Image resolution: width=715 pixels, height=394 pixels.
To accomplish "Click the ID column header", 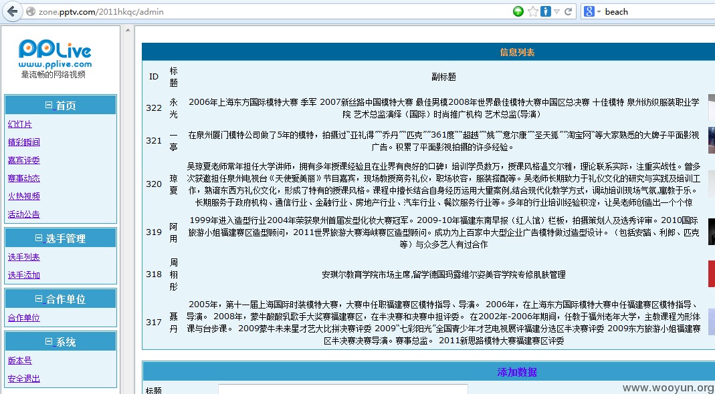I will (x=154, y=77).
